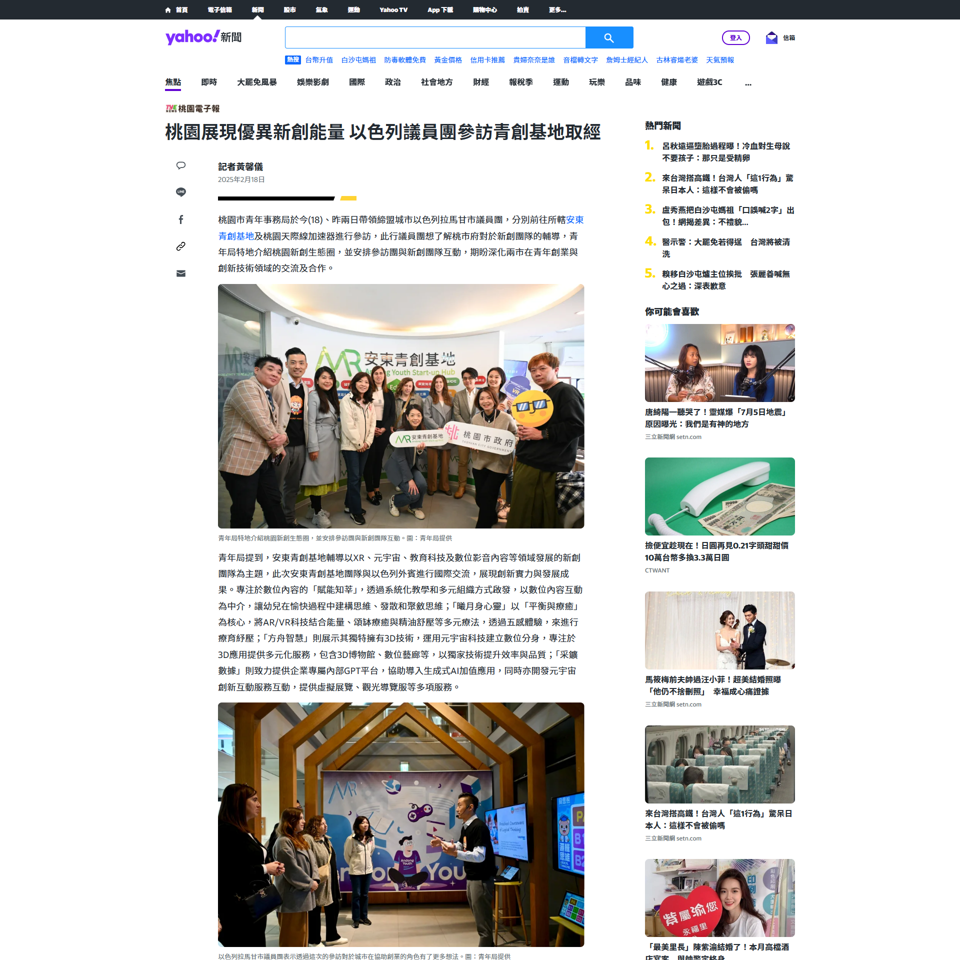The image size is (960, 960).
Task: Click trending search 信用卡推薦
Action: point(487,60)
